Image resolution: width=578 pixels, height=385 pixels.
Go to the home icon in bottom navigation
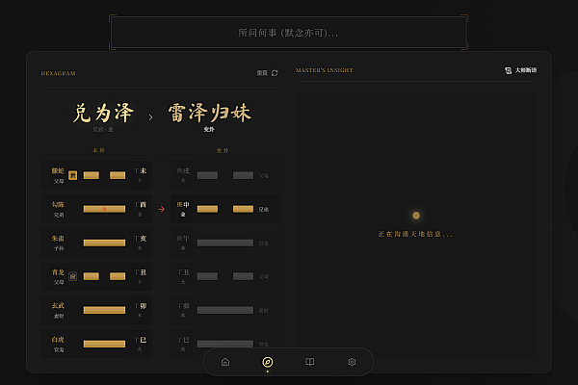(225, 362)
